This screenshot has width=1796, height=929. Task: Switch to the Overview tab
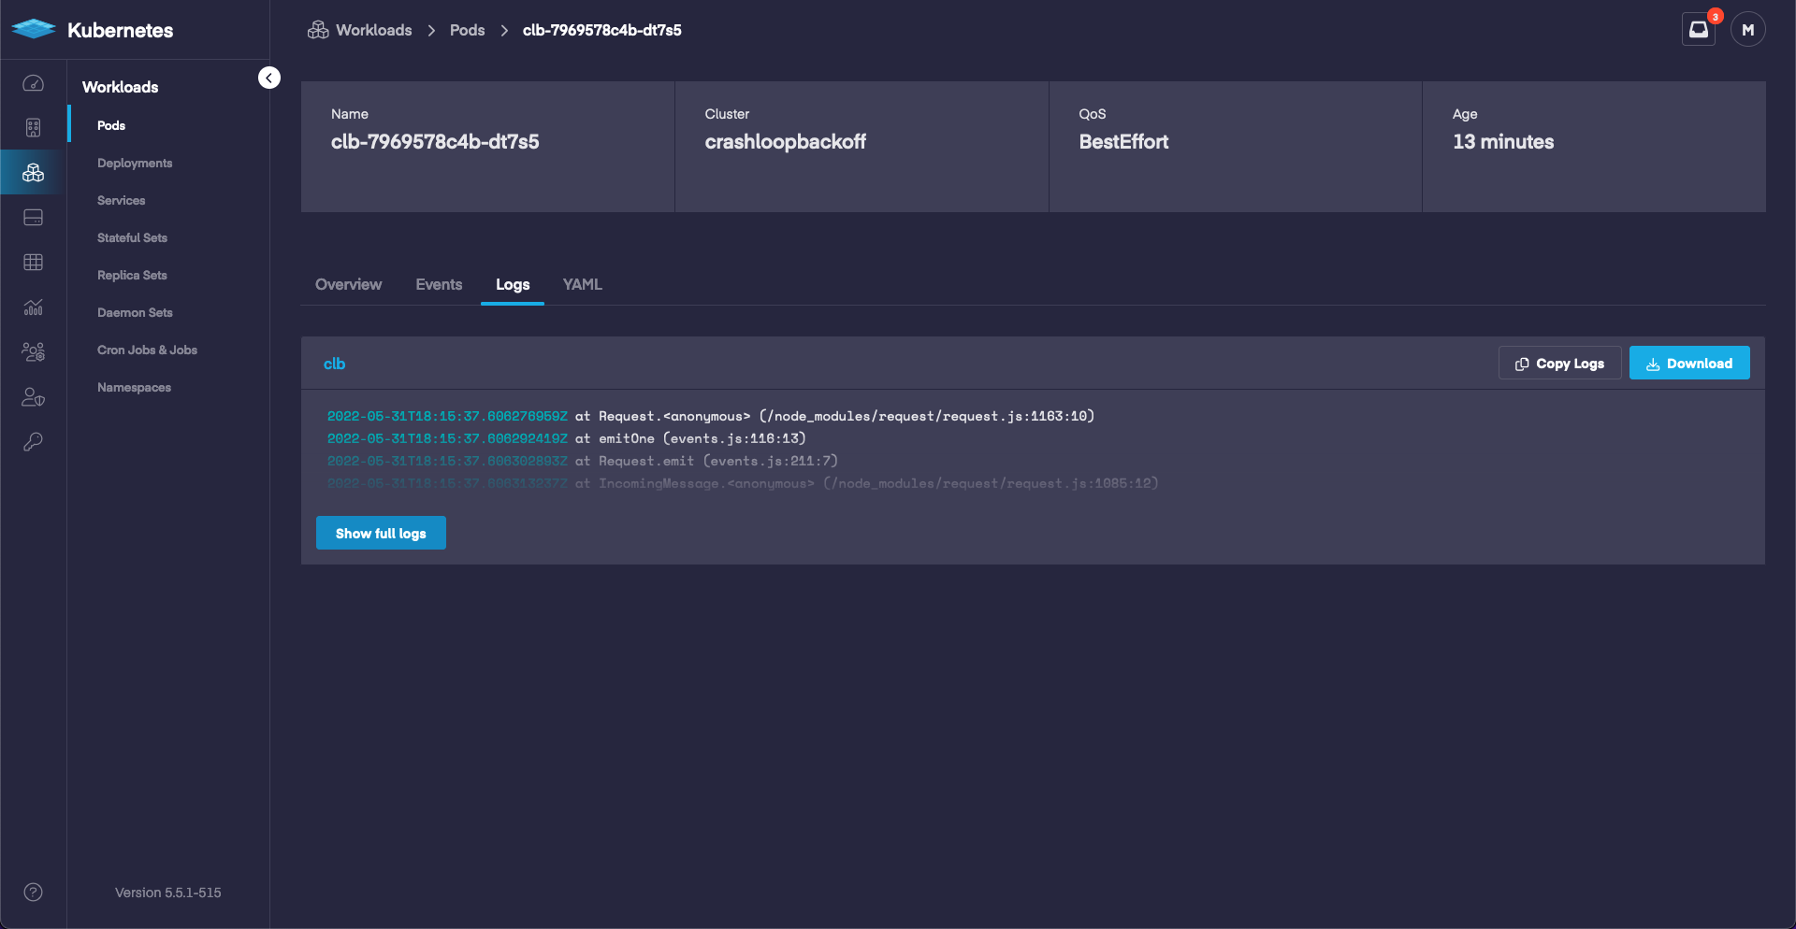coord(348,284)
